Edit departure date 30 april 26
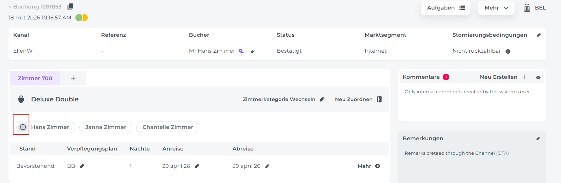 (268, 166)
